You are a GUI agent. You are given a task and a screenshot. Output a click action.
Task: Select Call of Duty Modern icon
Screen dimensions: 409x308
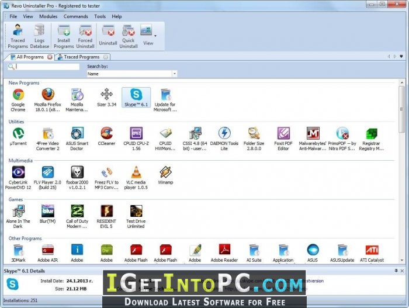point(77,217)
